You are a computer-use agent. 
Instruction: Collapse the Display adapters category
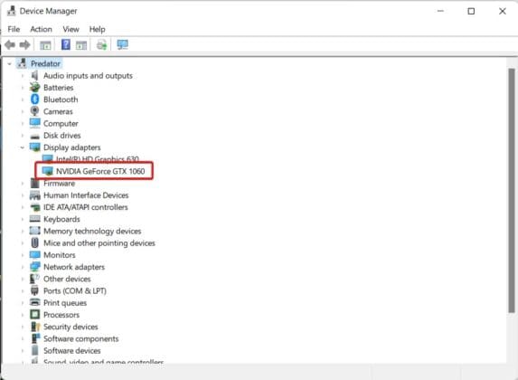point(22,147)
